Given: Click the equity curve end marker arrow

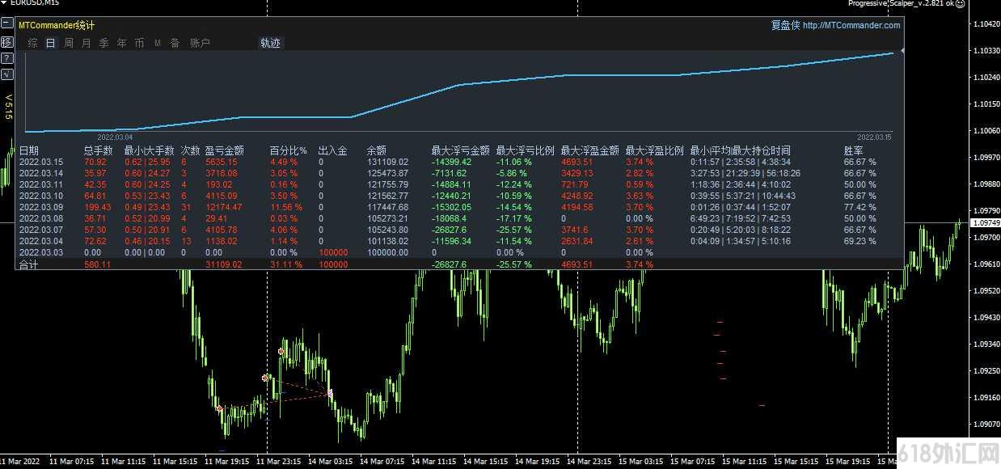Looking at the screenshot, I should (902, 50).
